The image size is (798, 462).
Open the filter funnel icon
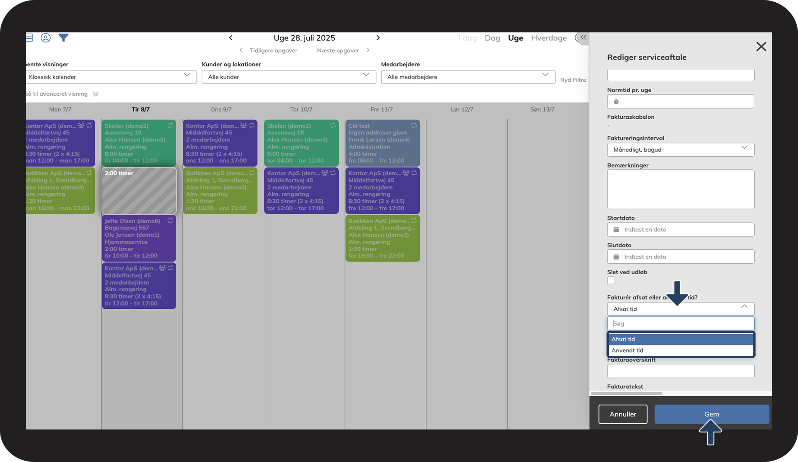coord(64,38)
